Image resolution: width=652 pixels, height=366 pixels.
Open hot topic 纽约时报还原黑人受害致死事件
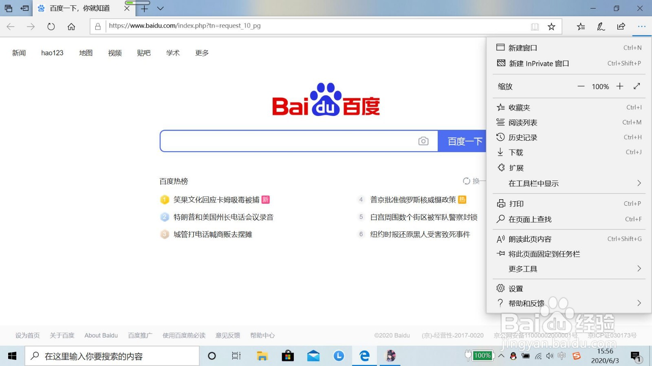click(420, 234)
